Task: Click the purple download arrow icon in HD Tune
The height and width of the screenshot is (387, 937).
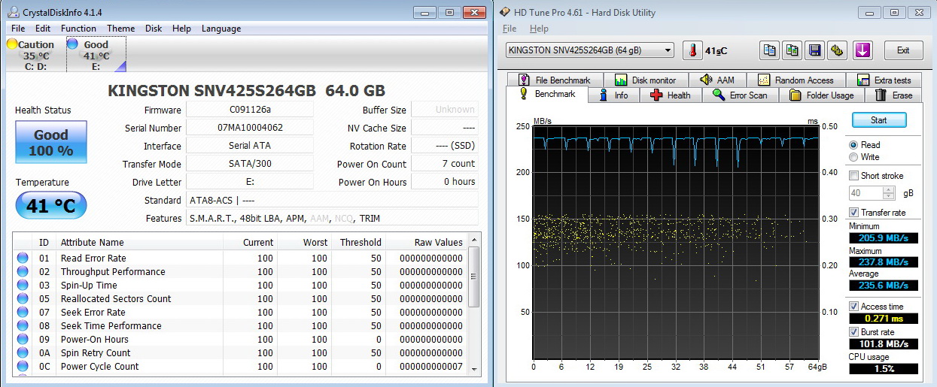Action: coord(862,50)
